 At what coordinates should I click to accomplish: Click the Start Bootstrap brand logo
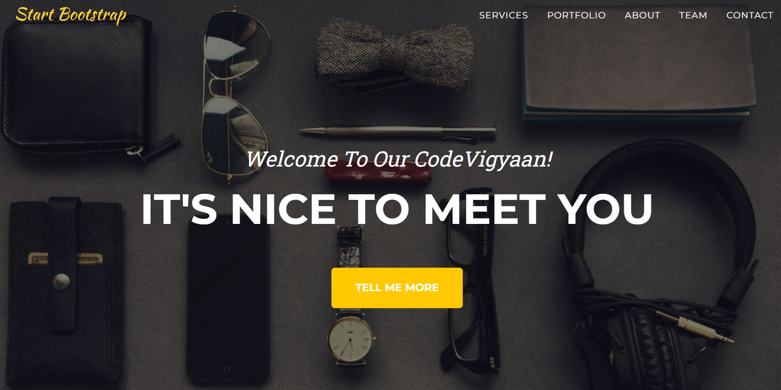pyautogui.click(x=71, y=15)
